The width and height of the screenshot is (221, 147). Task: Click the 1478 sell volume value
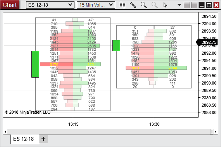135,54
